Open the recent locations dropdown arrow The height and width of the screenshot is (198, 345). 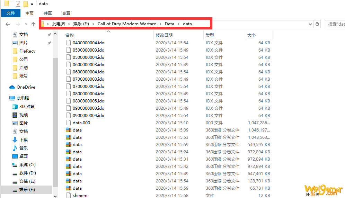pos(26,24)
